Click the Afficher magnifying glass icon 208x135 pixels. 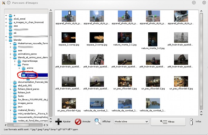(x=98, y=121)
